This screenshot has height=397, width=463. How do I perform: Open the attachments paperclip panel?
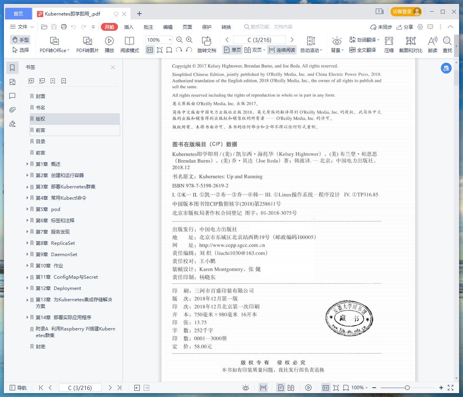point(12,110)
